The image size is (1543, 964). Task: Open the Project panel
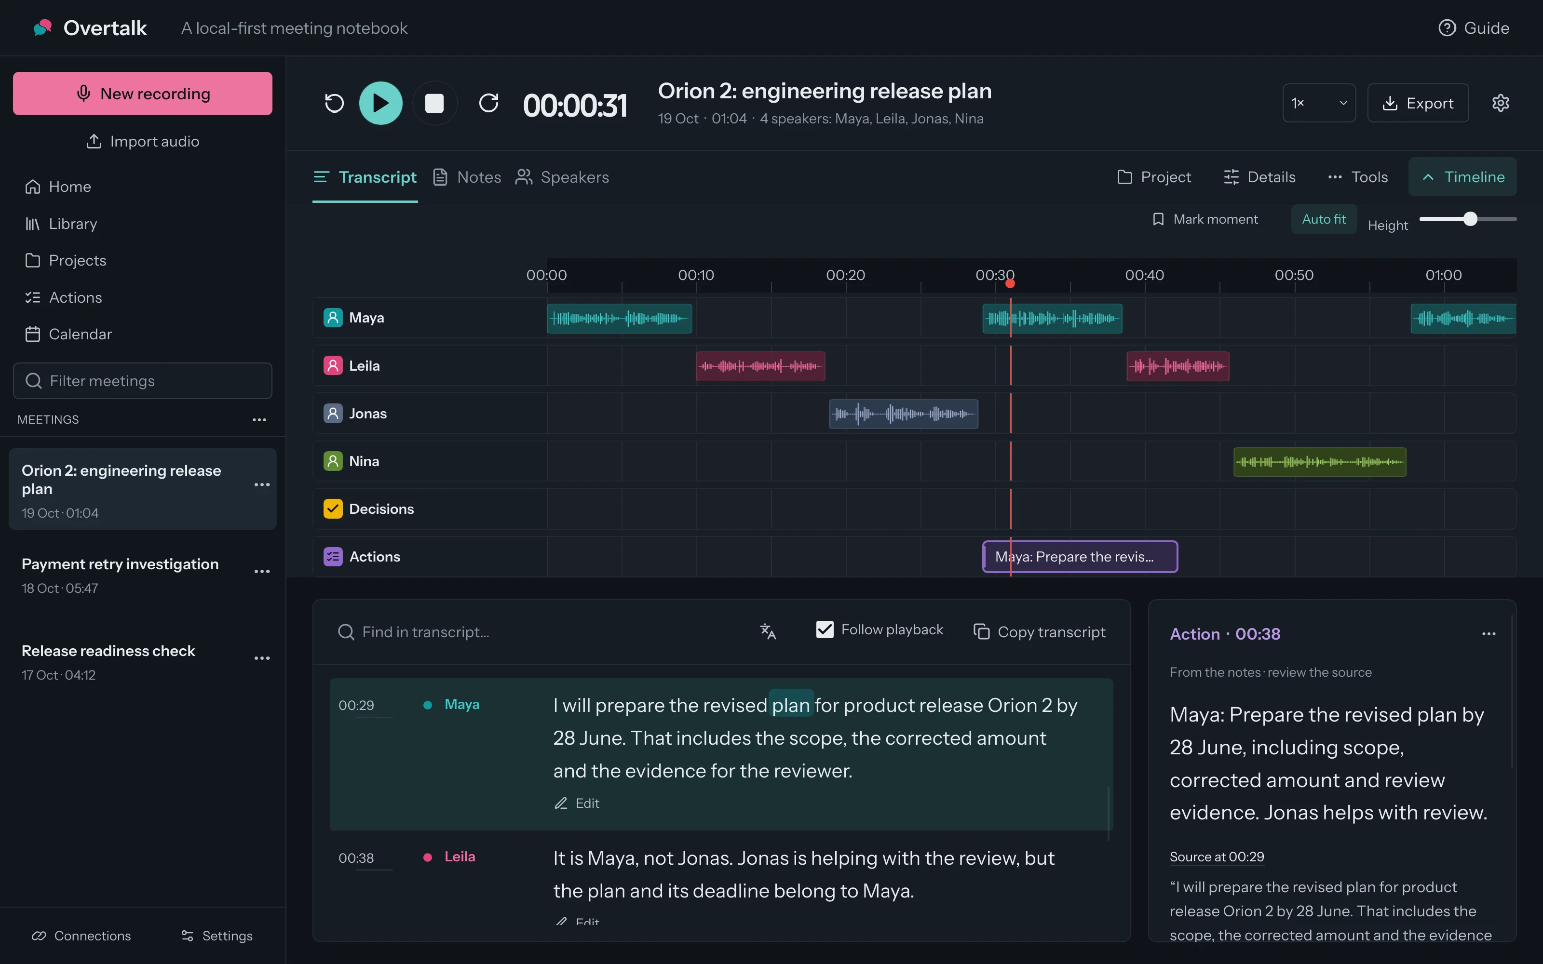click(x=1154, y=177)
